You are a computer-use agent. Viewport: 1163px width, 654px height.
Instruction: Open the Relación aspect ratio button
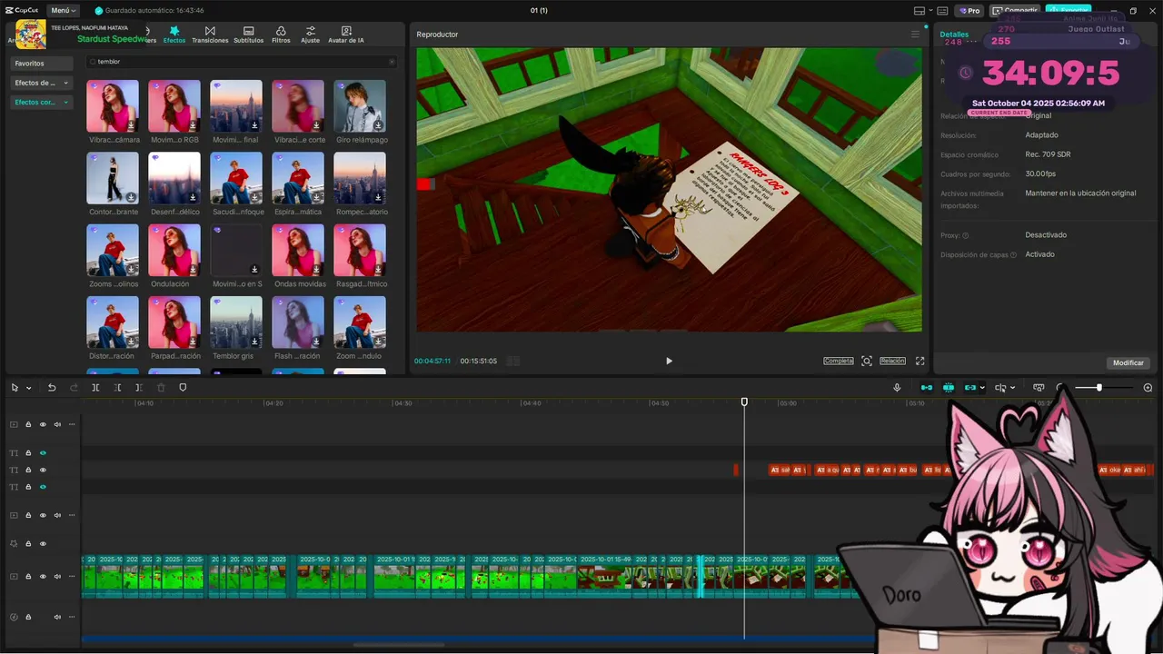coord(892,361)
